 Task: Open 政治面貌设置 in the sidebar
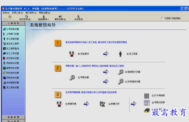pos(11,83)
